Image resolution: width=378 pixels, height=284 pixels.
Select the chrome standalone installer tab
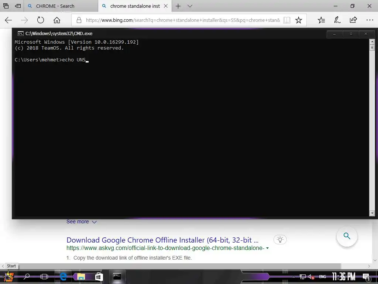coord(135,6)
